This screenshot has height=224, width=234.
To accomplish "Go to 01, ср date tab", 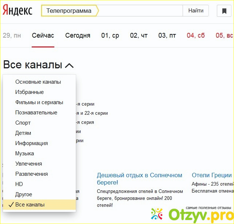I will click(x=110, y=35).
